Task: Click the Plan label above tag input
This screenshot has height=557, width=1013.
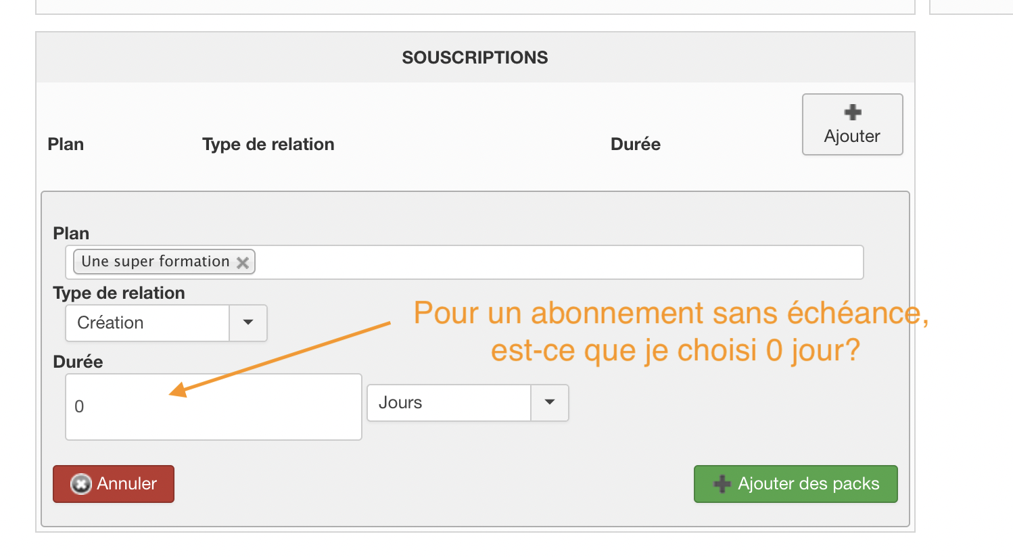Action: point(71,233)
